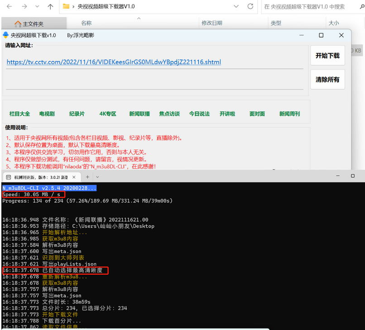The width and height of the screenshot is (365, 330).
Task: Open the 栏目大全 link
Action: point(19,114)
